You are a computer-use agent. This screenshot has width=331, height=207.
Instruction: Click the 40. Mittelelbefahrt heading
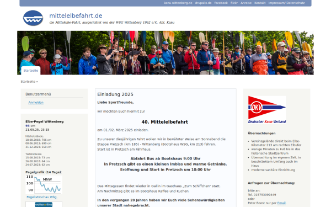(164, 122)
